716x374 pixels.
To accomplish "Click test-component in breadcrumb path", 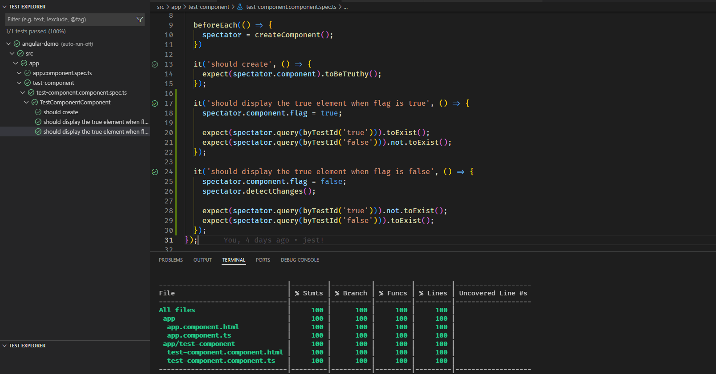I will 208,7.
